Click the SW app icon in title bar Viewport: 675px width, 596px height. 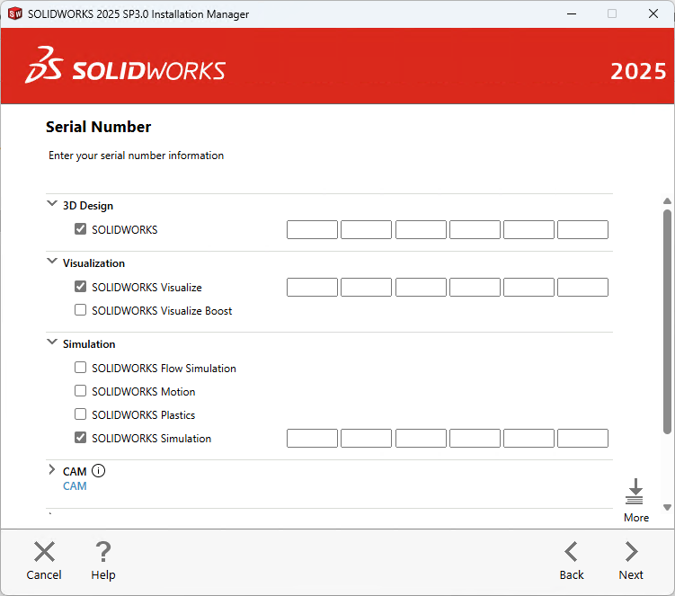14,14
